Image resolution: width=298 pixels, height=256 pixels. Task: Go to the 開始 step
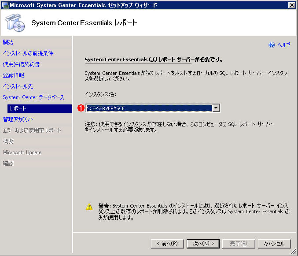click(8, 42)
